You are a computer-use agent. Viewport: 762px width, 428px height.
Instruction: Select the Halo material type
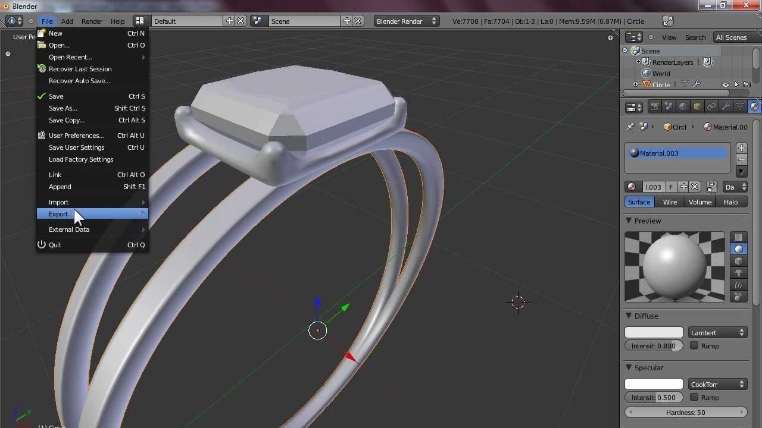pos(730,202)
